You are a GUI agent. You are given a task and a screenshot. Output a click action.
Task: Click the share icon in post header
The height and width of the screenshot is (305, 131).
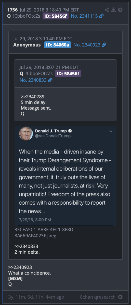pyautogui.click(x=107, y=10)
